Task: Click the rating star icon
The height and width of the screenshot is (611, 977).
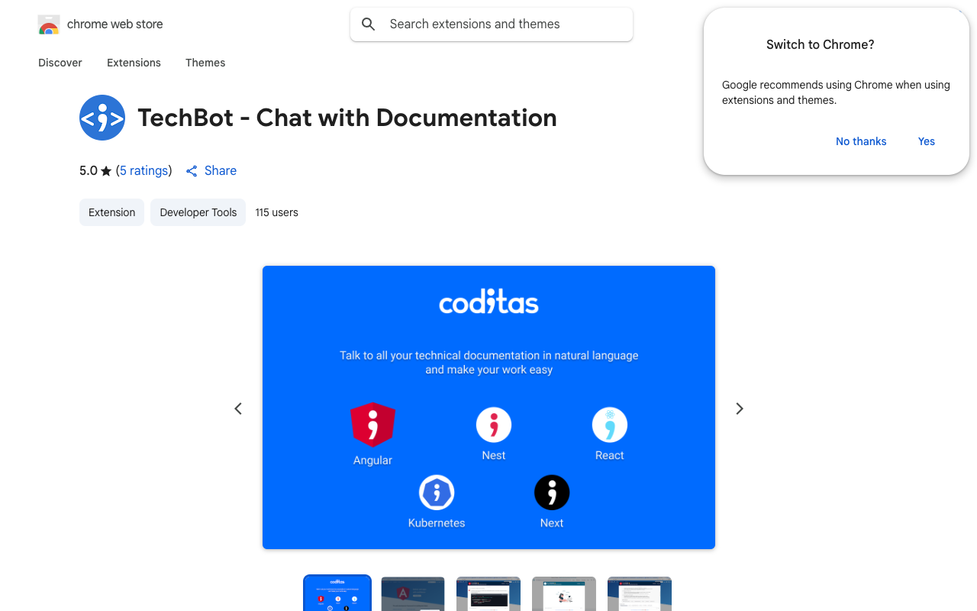Action: tap(106, 171)
